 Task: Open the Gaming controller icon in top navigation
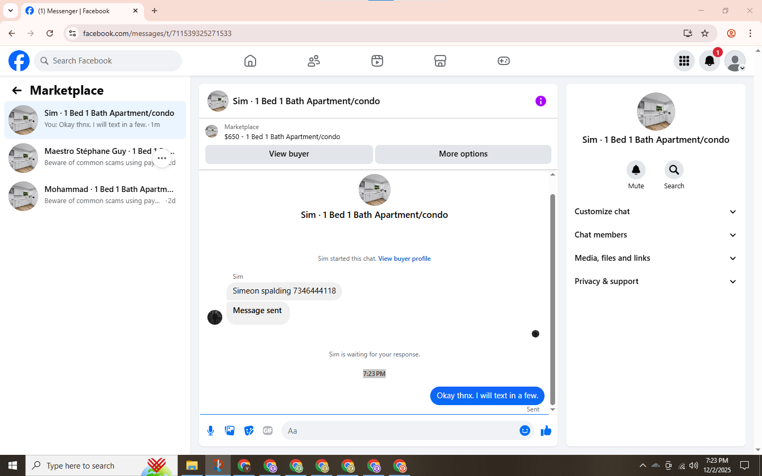point(504,61)
